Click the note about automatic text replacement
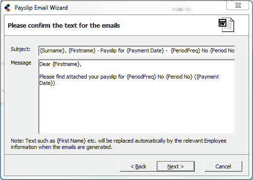This screenshot has height=180, width=253. click(119, 144)
